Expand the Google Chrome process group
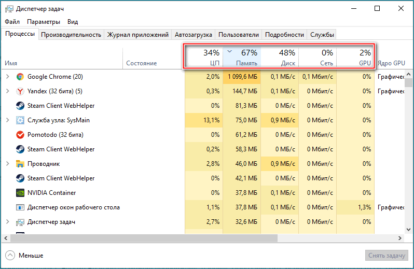The width and height of the screenshot is (414, 269). pos(7,77)
